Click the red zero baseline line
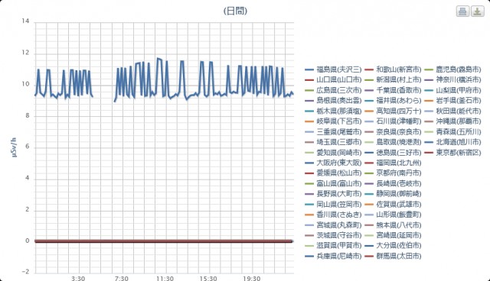The image size is (490, 281). [x=163, y=241]
